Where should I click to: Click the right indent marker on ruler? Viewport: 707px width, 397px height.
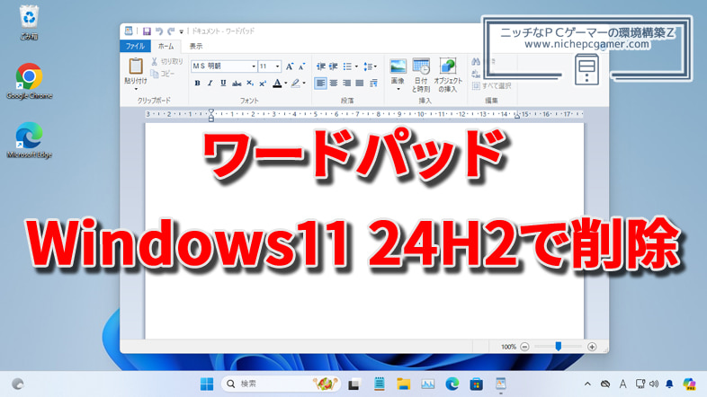(517, 116)
